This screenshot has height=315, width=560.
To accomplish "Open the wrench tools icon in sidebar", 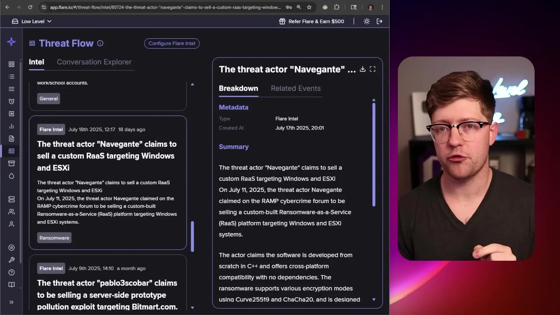I will 11,260.
